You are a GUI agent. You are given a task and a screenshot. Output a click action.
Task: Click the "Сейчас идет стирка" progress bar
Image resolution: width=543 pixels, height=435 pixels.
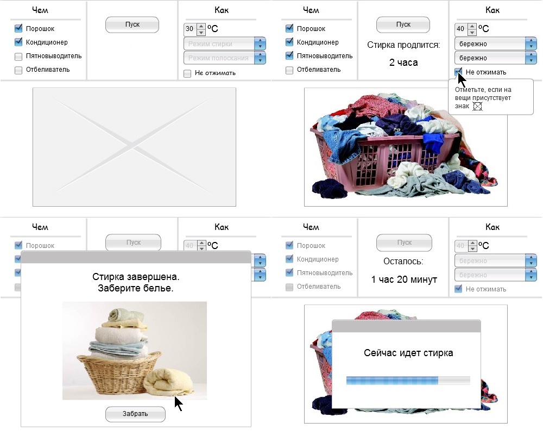(x=408, y=381)
